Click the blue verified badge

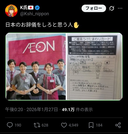(x=37, y=8)
